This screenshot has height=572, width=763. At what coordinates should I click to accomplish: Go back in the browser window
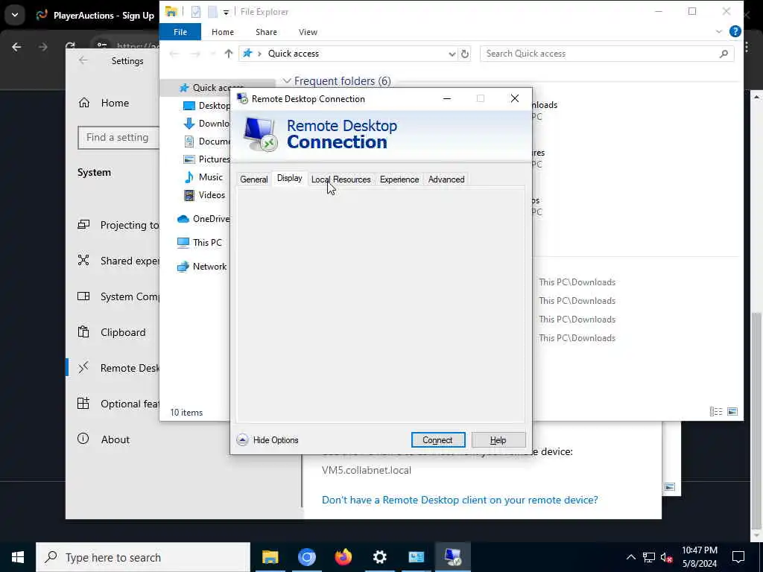point(16,47)
